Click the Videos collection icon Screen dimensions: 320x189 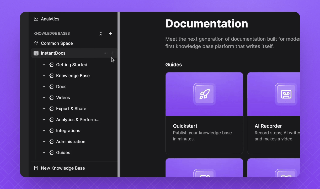tap(51, 98)
